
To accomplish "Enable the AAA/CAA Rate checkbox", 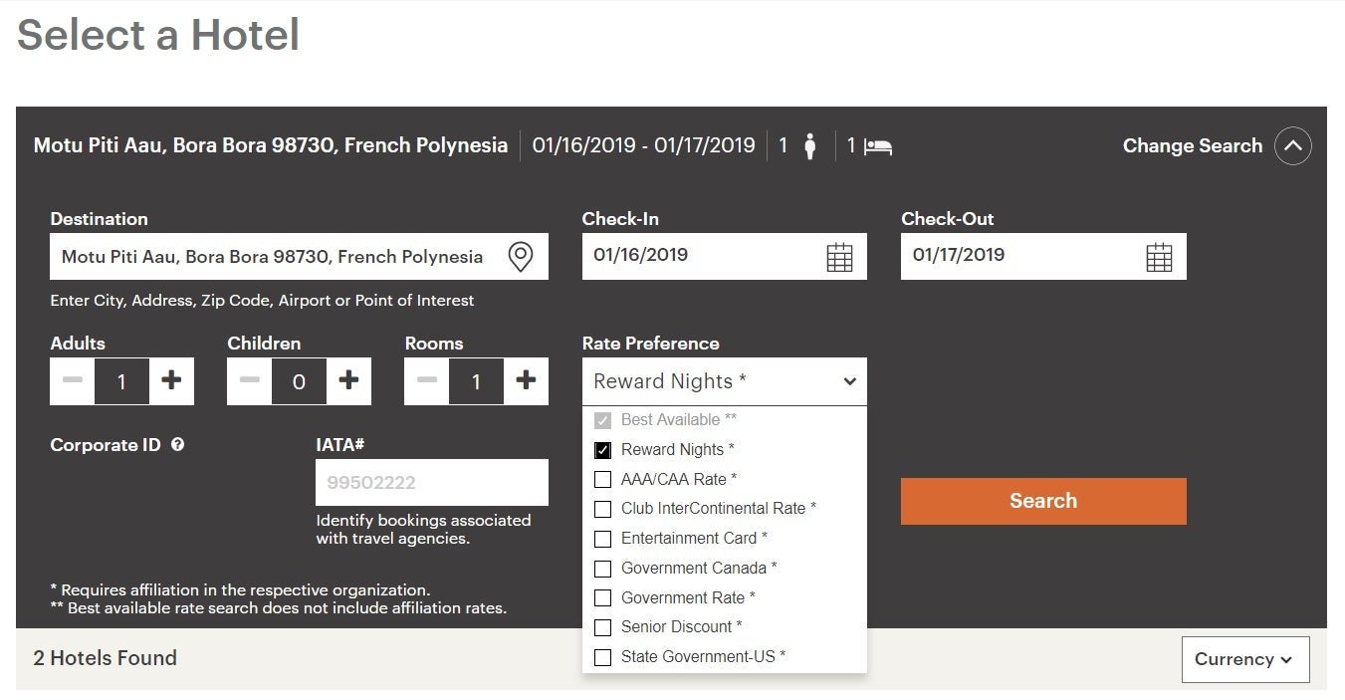I will (602, 480).
